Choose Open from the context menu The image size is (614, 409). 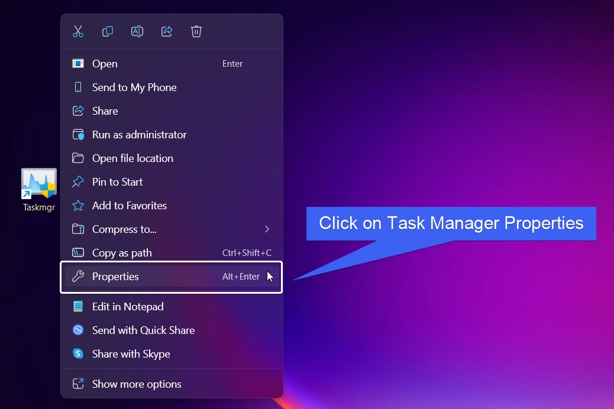tap(172, 64)
